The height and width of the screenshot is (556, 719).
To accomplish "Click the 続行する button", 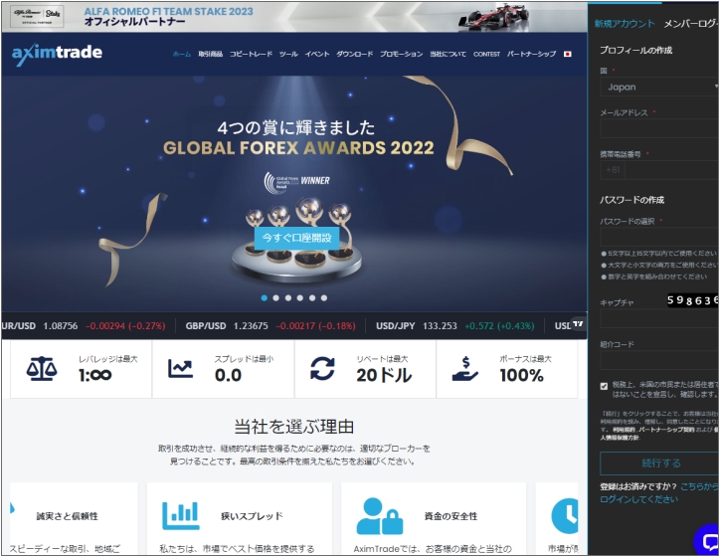I will point(659,463).
